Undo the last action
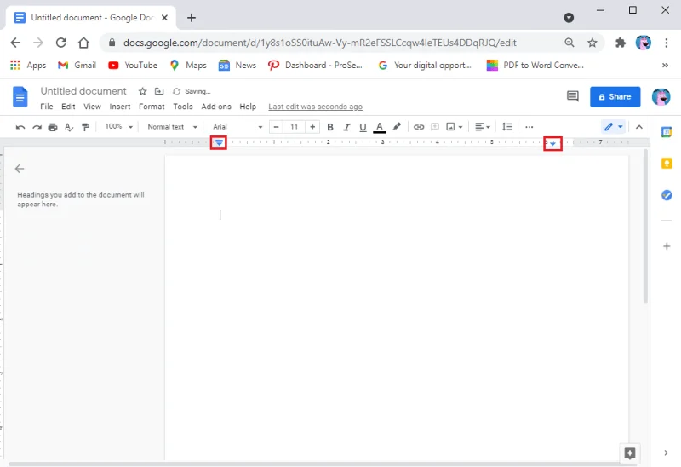Screen dimensions: 681x467 [20, 127]
